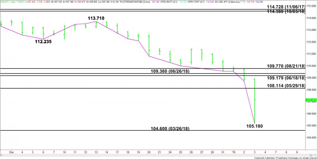
Task: Select the 114.580 (10/03/18) level label
Action: tap(286, 12)
